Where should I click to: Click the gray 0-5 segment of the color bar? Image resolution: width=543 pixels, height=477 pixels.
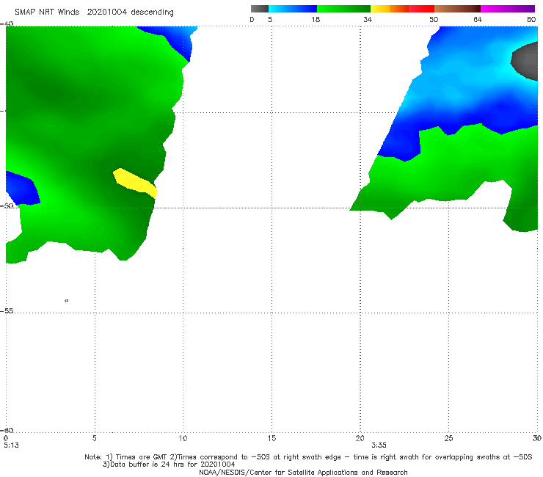tap(259, 9)
